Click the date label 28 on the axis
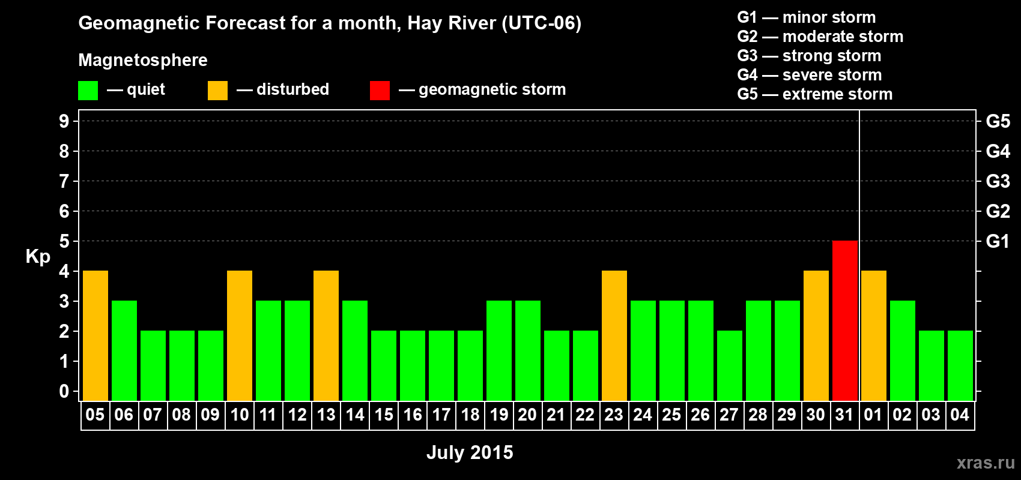1021x480 pixels. click(758, 415)
